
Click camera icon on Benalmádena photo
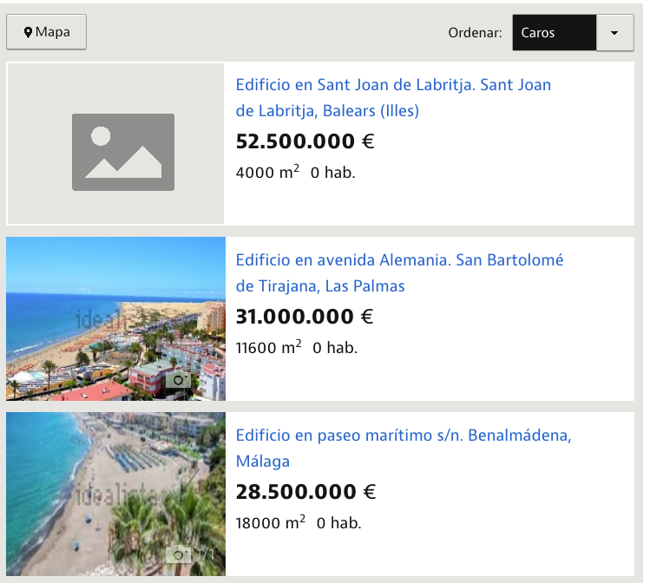[x=180, y=554]
